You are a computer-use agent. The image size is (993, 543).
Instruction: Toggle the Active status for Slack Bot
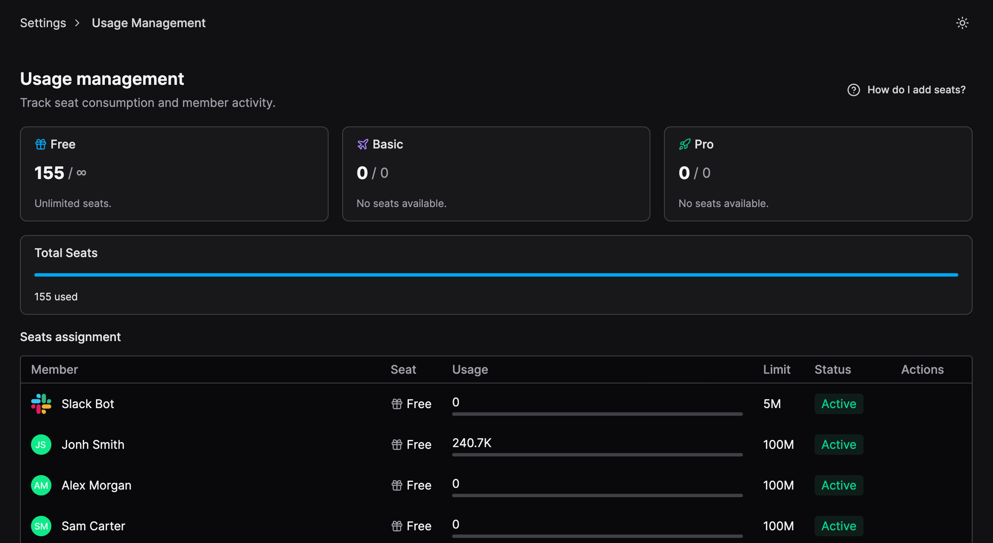[838, 403]
